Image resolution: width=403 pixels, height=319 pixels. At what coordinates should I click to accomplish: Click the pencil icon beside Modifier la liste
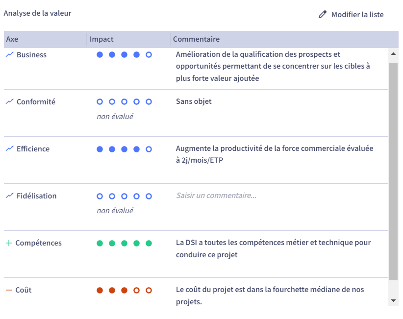click(x=322, y=14)
